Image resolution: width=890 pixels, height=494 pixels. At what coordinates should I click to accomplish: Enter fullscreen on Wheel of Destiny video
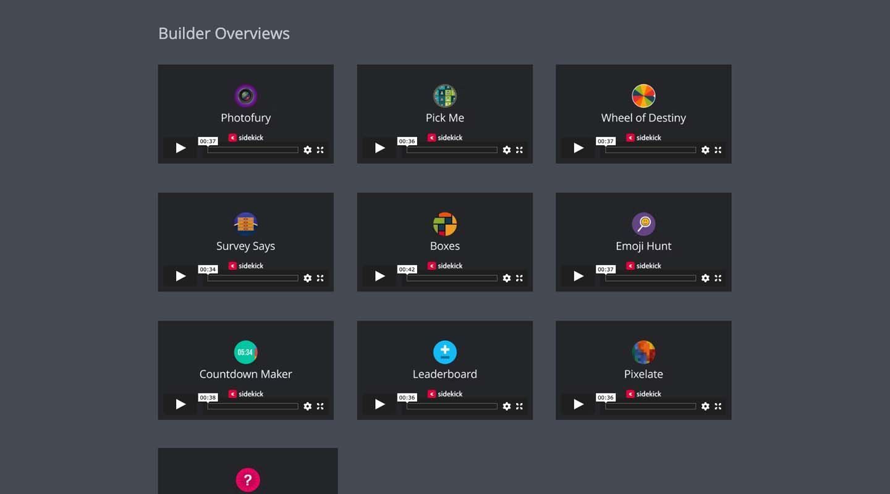pyautogui.click(x=718, y=150)
